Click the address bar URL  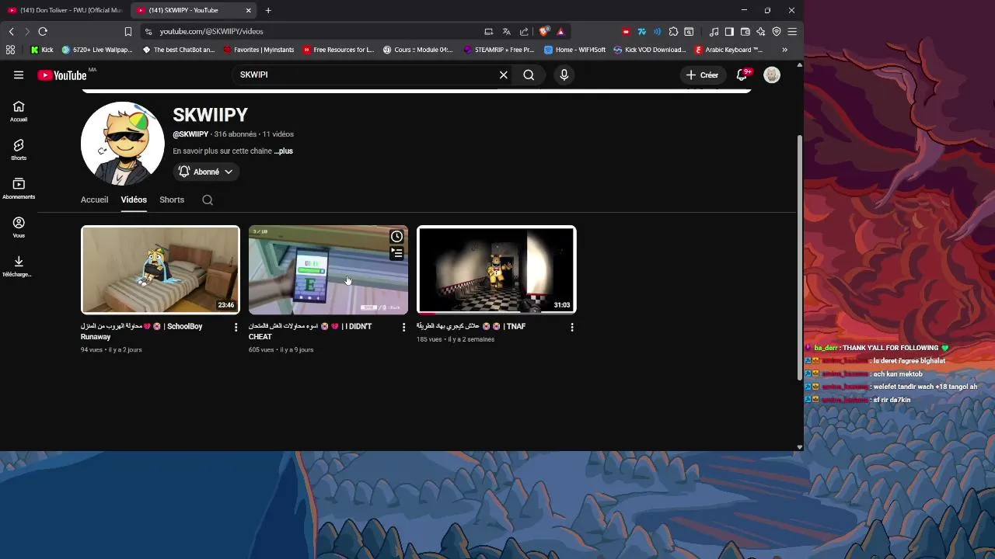[x=211, y=31]
